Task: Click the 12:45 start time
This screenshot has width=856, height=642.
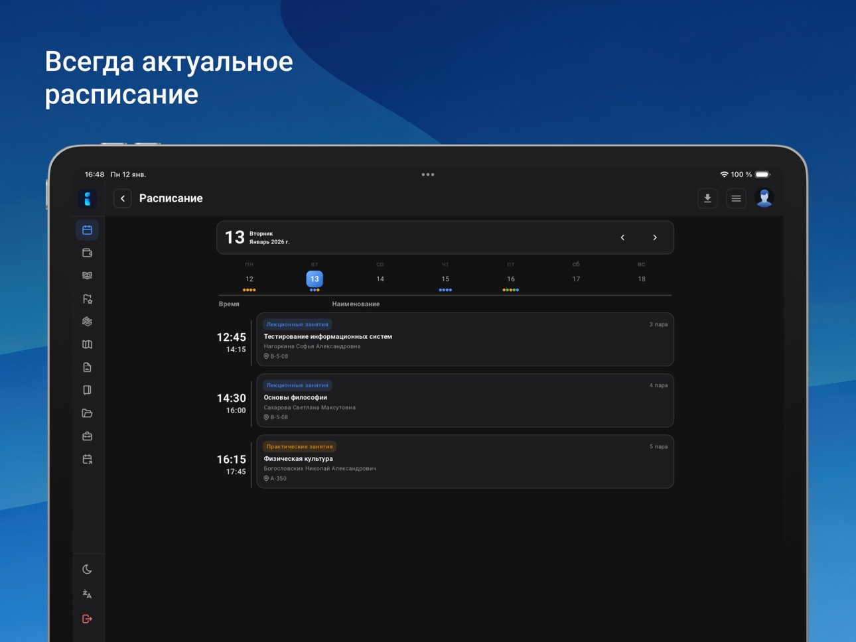Action: [x=232, y=337]
